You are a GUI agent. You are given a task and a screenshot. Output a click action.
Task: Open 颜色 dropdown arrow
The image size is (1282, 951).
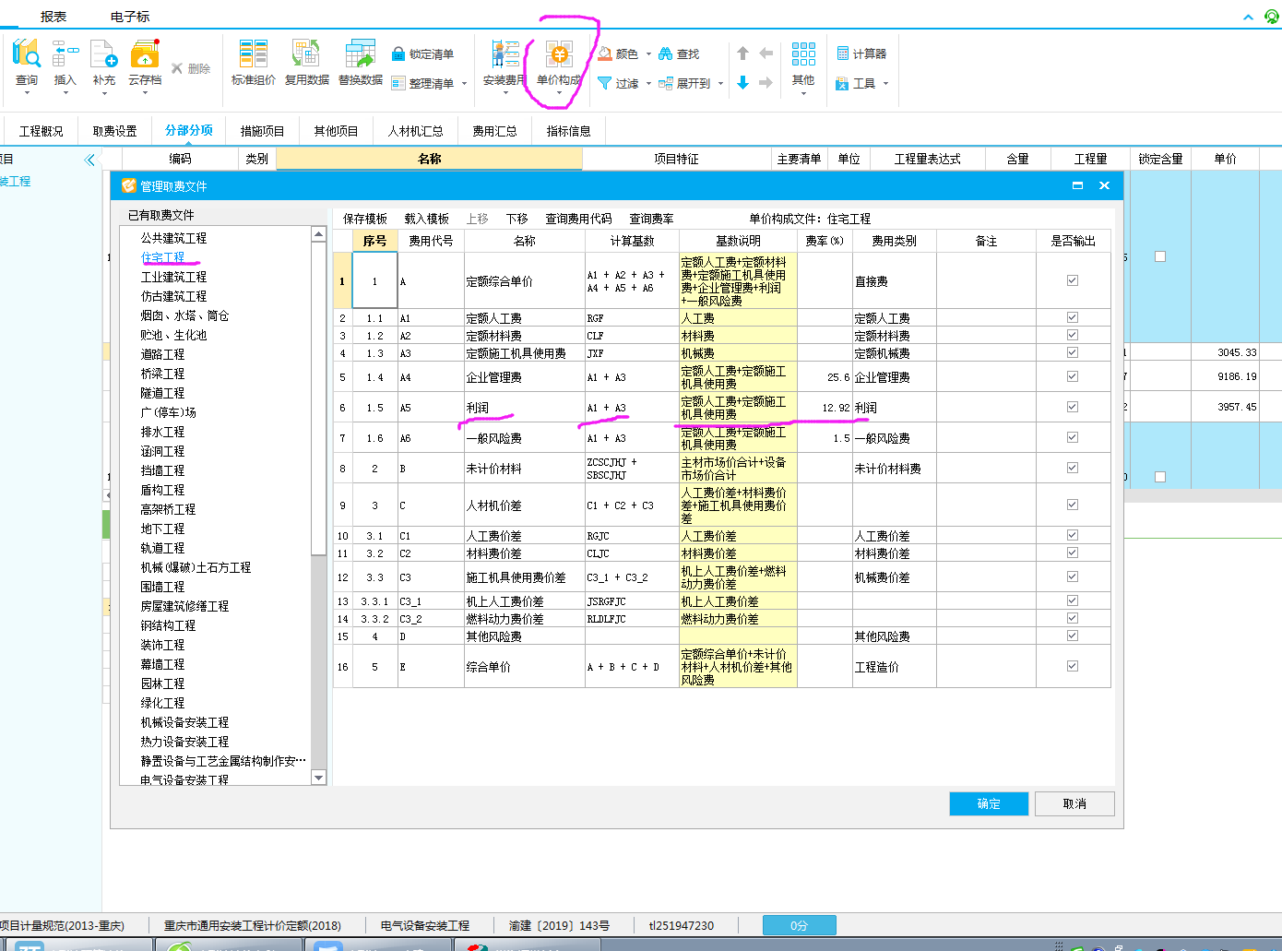click(648, 54)
